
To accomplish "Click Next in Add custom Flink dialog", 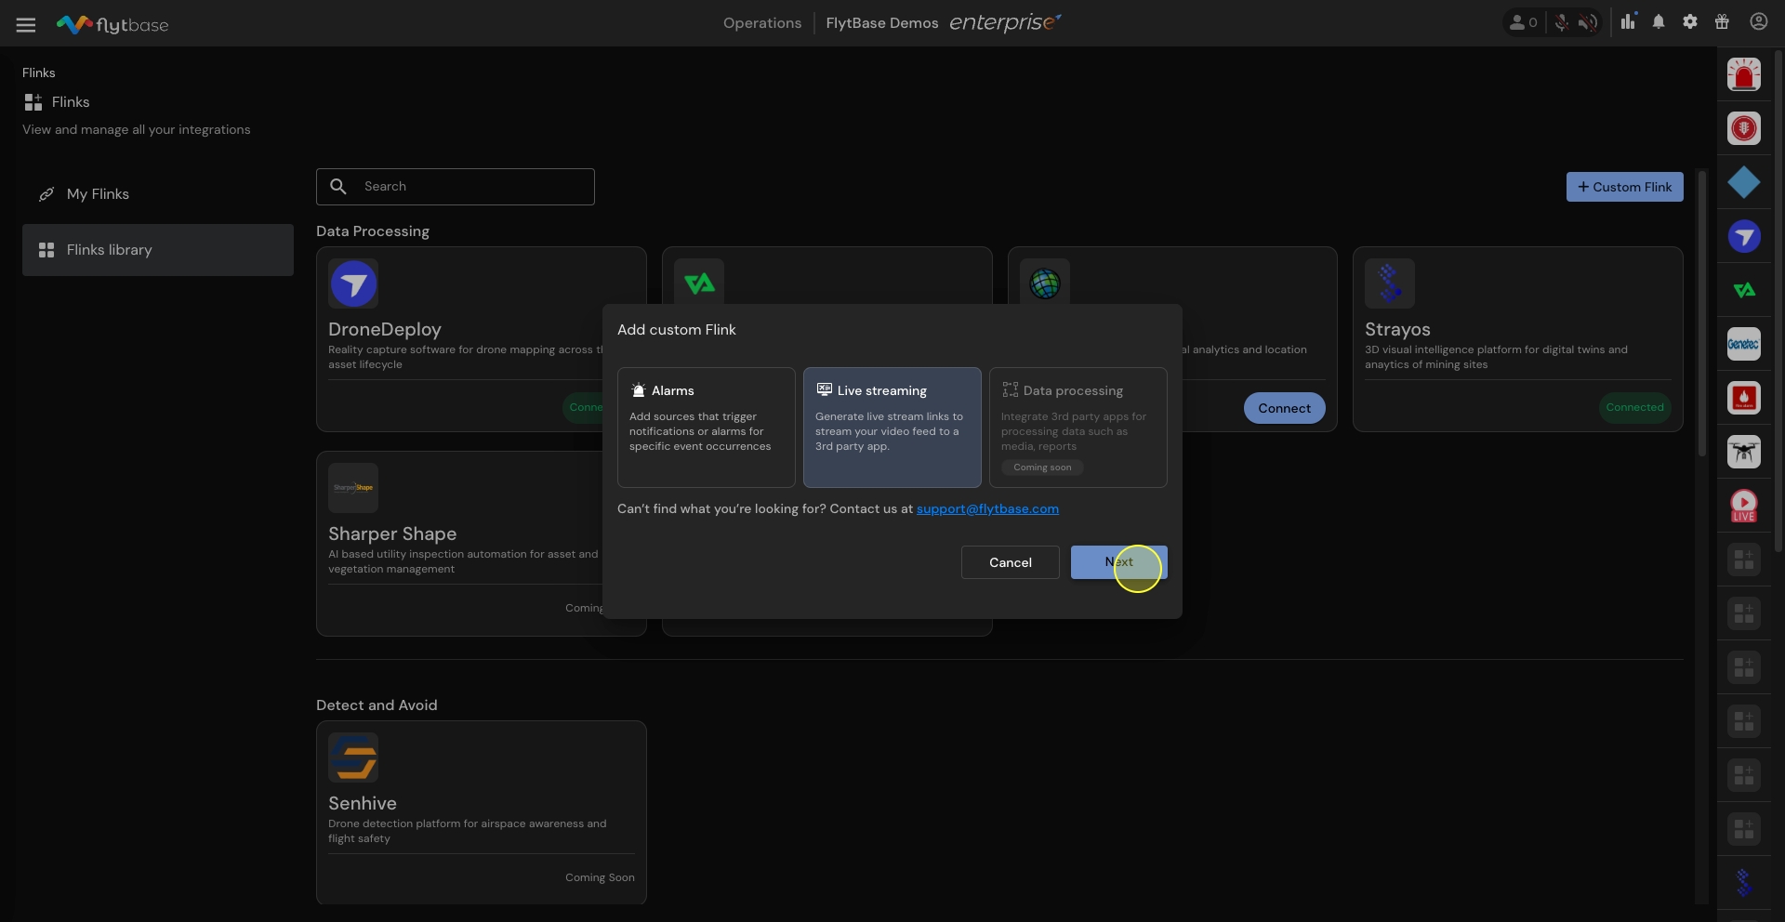I will pos(1118,562).
